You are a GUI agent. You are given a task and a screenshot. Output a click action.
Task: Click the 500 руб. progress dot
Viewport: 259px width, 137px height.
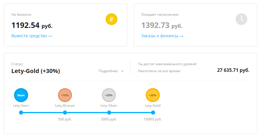[x=65, y=113]
